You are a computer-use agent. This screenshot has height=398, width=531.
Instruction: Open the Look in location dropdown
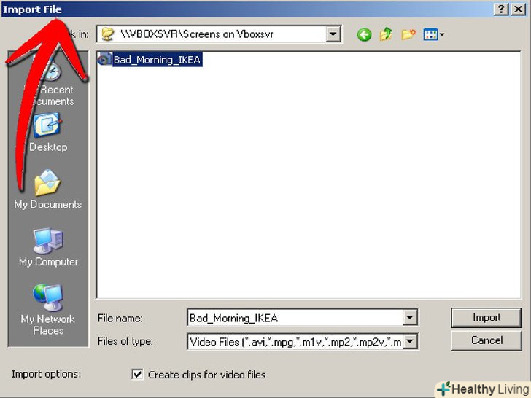[x=333, y=34]
